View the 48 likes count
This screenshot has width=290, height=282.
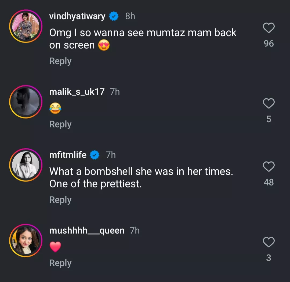[269, 182]
